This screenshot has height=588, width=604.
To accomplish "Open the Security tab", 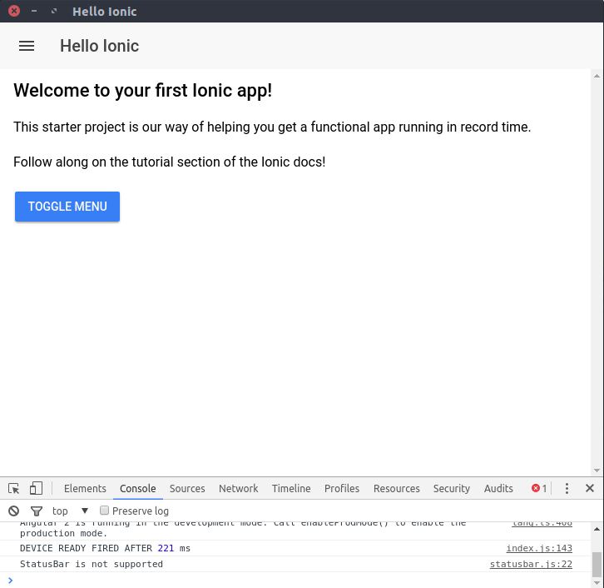I will pos(452,489).
